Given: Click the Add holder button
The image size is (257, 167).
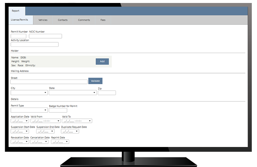Looking at the screenshot, I should coord(102,61).
